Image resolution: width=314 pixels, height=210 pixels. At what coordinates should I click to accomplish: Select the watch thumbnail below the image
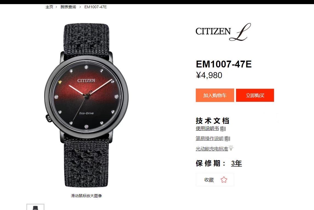35,207
